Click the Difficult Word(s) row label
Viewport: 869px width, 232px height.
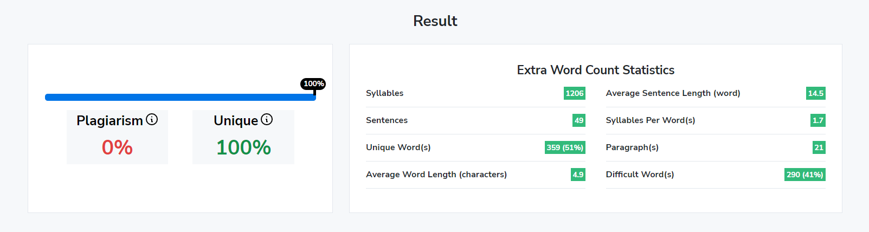point(640,175)
